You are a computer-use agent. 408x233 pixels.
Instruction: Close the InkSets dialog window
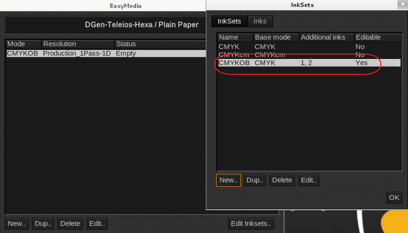[402, 5]
